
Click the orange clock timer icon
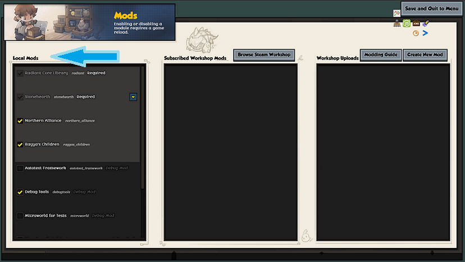click(x=416, y=33)
